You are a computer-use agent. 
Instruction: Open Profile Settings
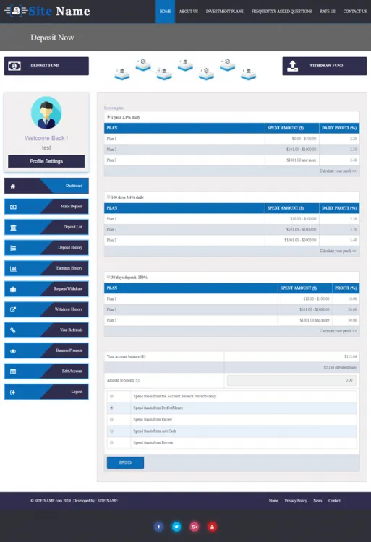coord(46,161)
